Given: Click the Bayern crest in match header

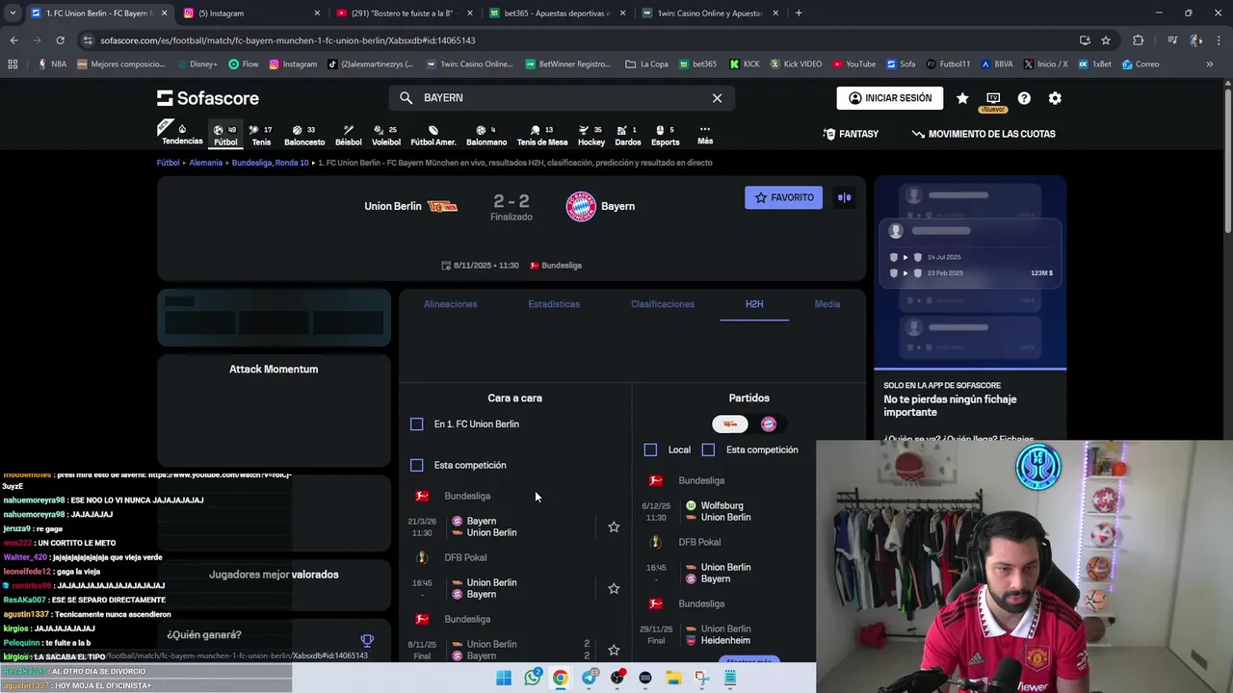Looking at the screenshot, I should click(x=581, y=206).
